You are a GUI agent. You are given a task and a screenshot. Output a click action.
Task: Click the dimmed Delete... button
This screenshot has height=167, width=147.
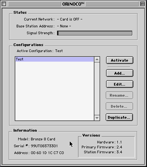119,106
